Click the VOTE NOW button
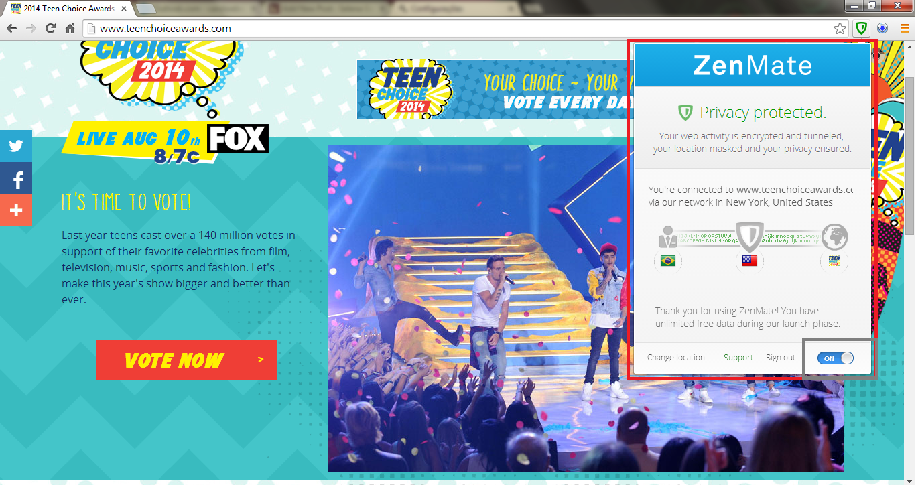This screenshot has width=916, height=485. (186, 360)
